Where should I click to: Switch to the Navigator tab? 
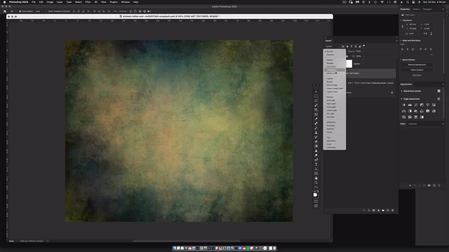coord(427,9)
